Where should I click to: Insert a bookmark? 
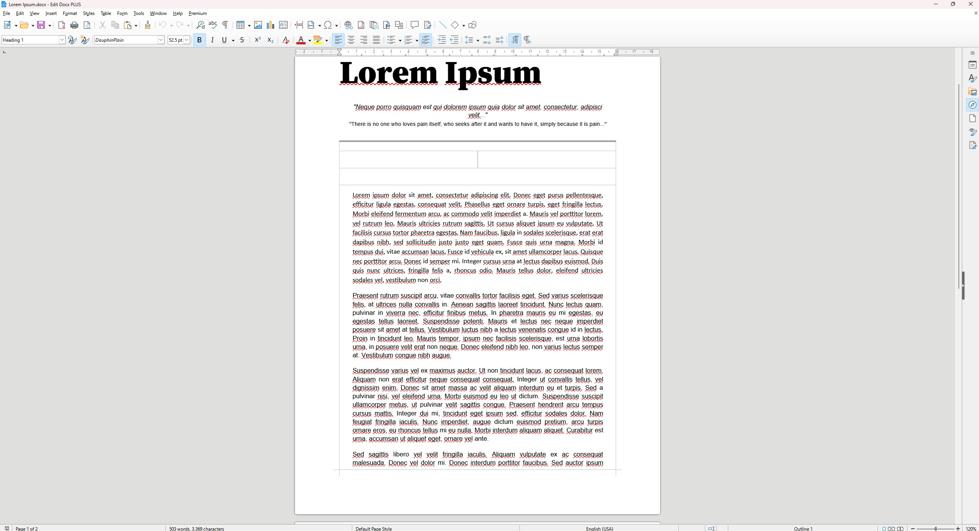tap(386, 25)
